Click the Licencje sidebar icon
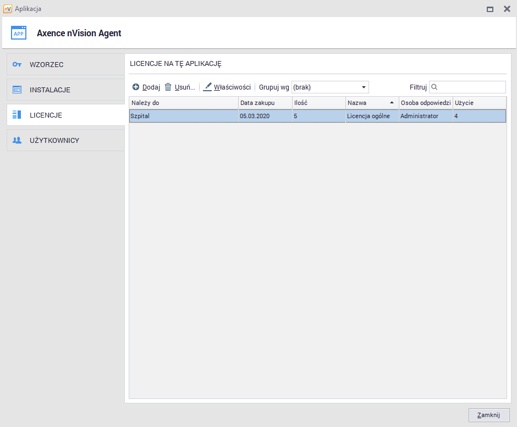 tap(17, 115)
